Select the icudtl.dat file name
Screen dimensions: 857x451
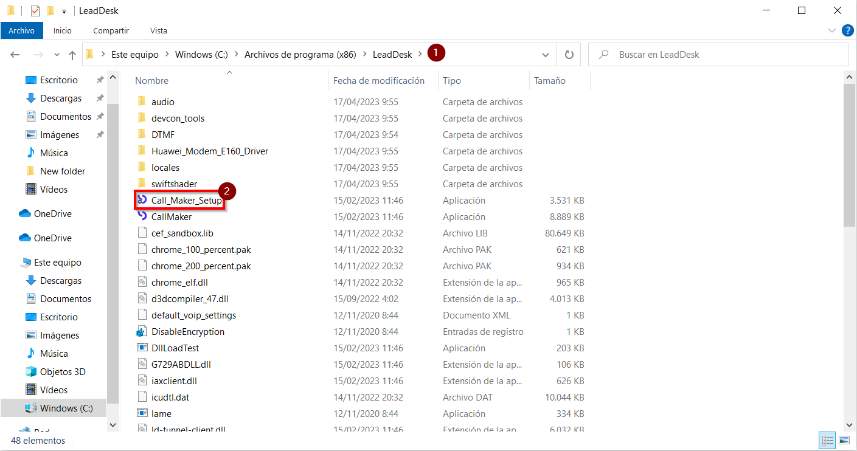click(x=170, y=397)
